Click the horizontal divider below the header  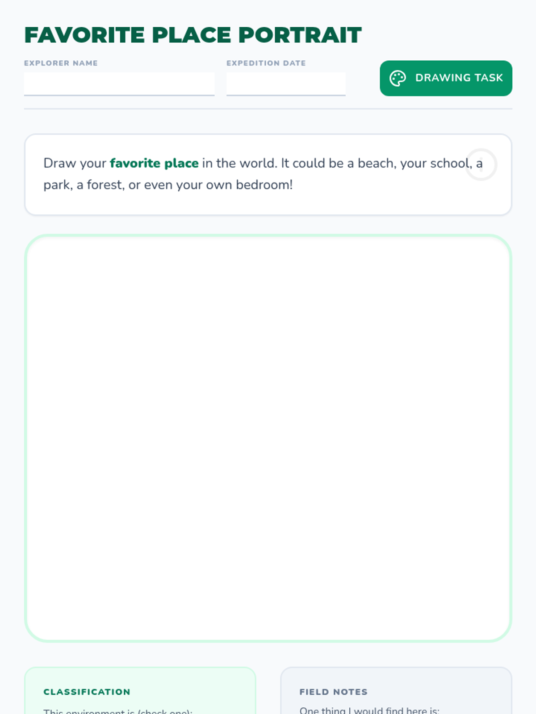[x=268, y=109]
